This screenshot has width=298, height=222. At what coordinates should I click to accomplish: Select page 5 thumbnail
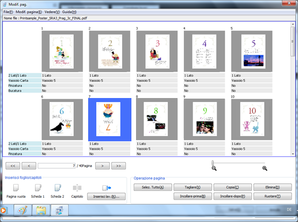(x=252, y=51)
